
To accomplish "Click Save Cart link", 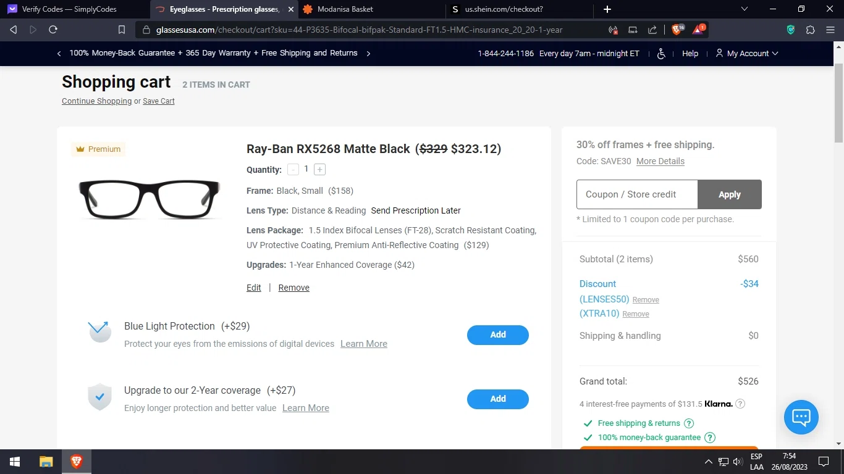I will pyautogui.click(x=159, y=101).
